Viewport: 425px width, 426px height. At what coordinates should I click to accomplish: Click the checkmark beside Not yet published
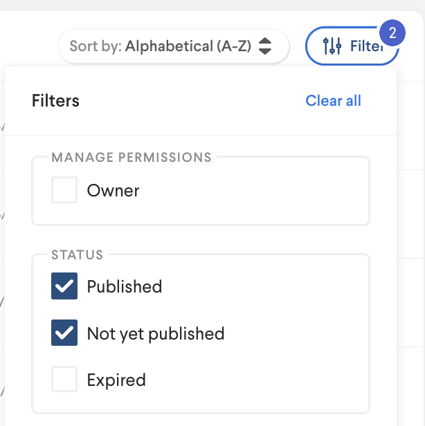tap(64, 333)
